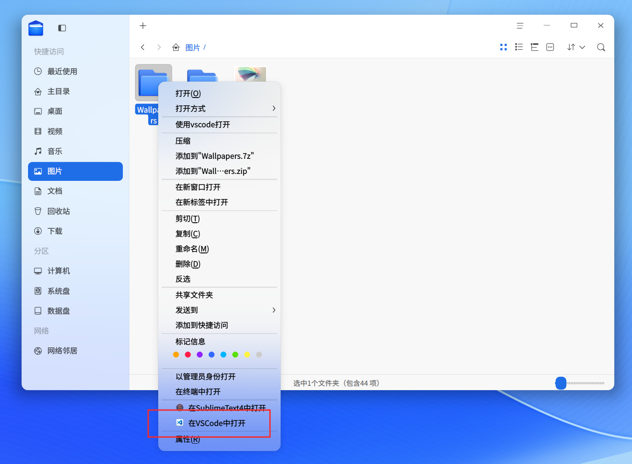Go forward using the right arrow
The height and width of the screenshot is (464, 632).
click(x=159, y=47)
